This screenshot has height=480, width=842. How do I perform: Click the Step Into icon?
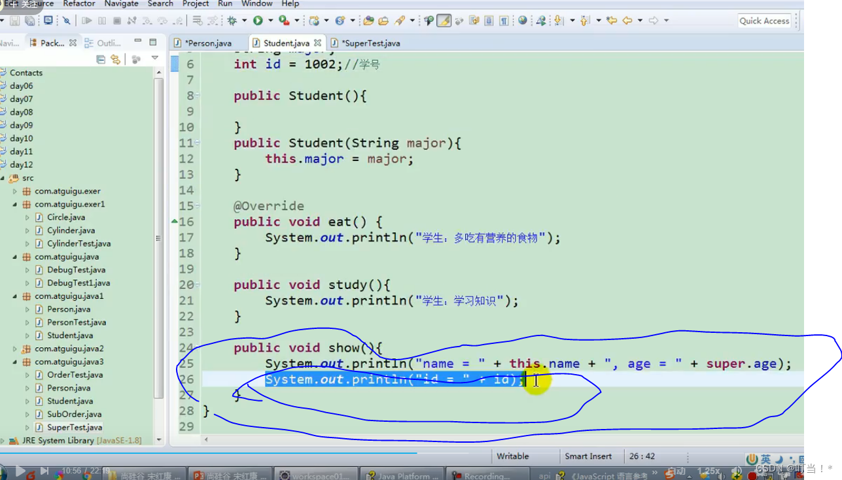[148, 21]
